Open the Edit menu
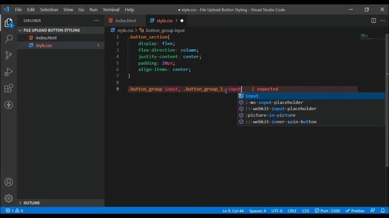Screen dimensions: 389x218 (31, 10)
